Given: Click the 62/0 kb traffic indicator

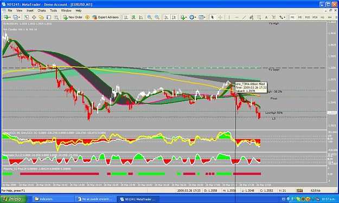Looking at the screenshot, I should (x=316, y=191).
